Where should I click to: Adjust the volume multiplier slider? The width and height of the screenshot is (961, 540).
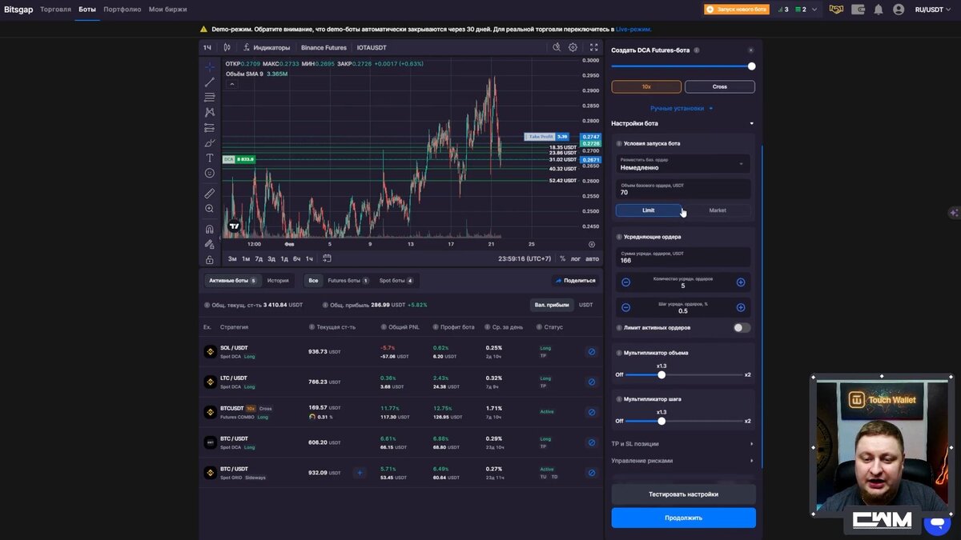[x=661, y=374]
